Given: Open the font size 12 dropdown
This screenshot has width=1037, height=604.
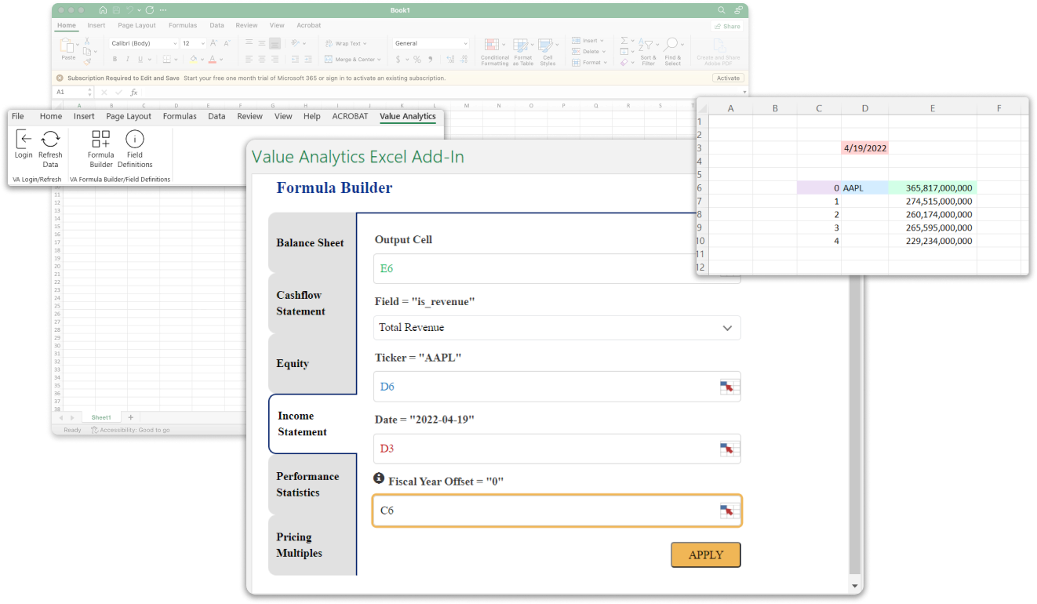Looking at the screenshot, I should (x=203, y=44).
